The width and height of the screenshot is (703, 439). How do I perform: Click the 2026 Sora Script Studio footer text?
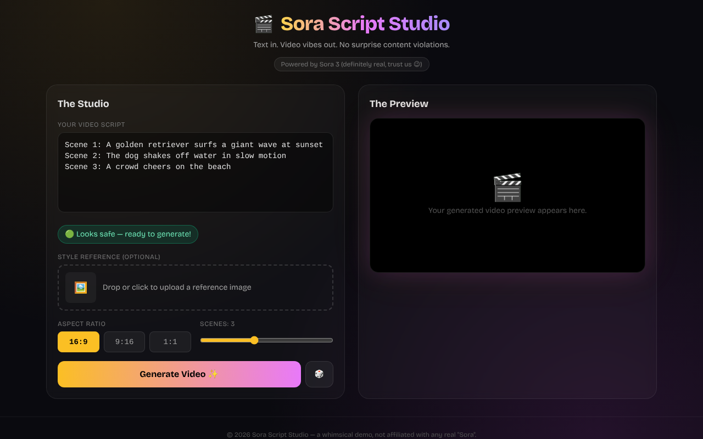pyautogui.click(x=351, y=435)
